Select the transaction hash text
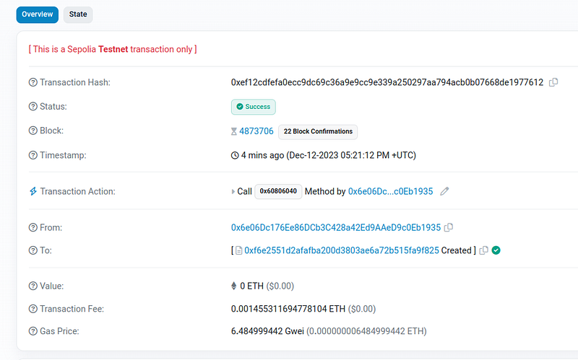Viewport: 578px width, 360px height. point(387,82)
